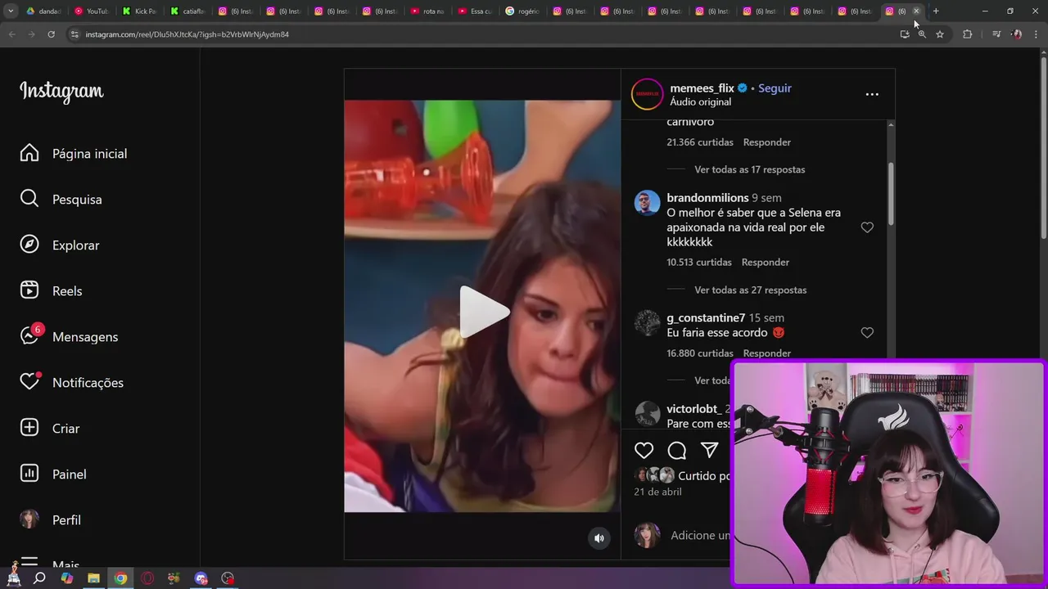1048x589 pixels.
Task: Like brandonmilions' comment
Action: click(x=867, y=227)
